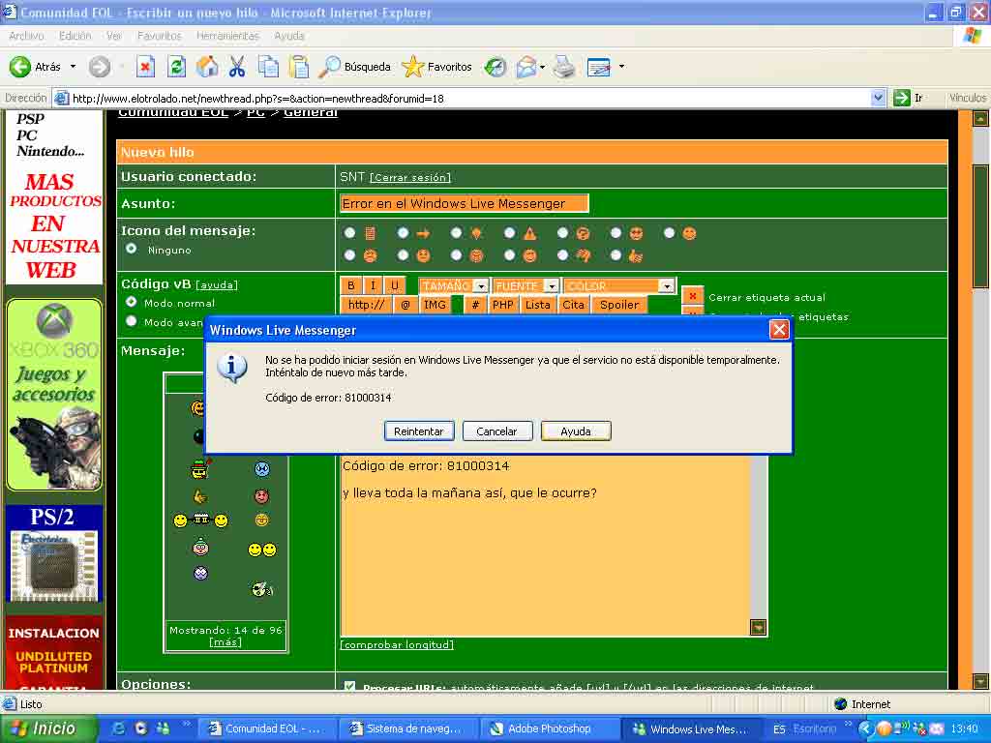The height and width of the screenshot is (743, 991).
Task: Open the Edición menu
Action: coord(75,36)
